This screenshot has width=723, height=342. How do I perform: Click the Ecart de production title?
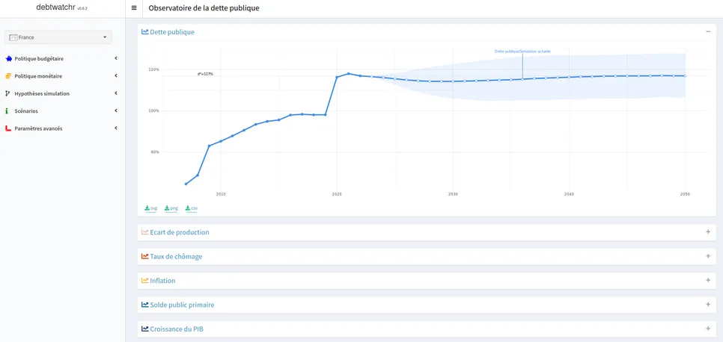tap(180, 232)
